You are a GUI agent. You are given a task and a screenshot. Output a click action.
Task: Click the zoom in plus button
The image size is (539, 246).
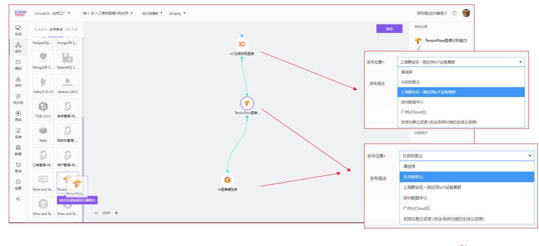[116, 213]
